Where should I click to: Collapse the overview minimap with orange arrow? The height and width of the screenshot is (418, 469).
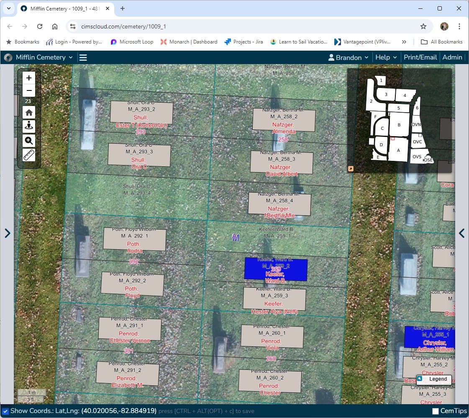(351, 169)
